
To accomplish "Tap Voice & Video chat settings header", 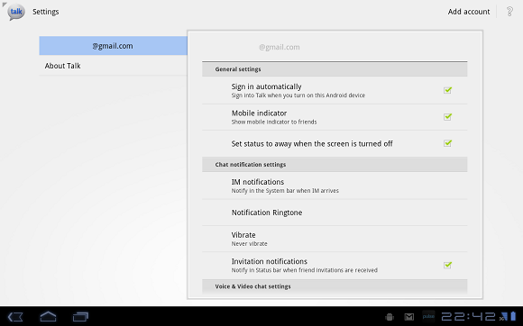I will [x=335, y=286].
